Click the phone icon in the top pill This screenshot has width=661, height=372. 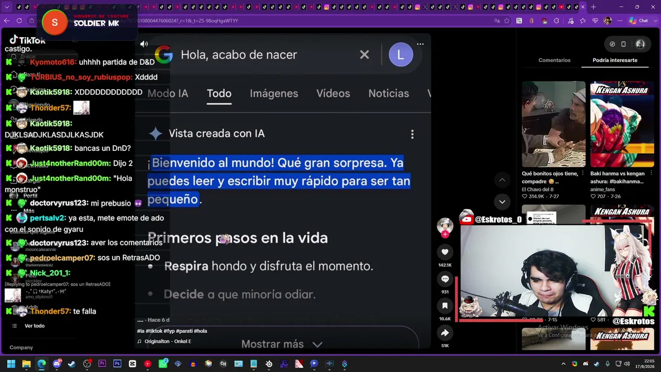pos(623,44)
